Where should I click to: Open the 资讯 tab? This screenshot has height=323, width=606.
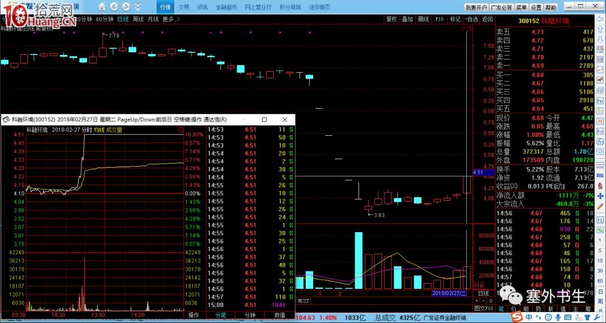pyautogui.click(x=202, y=7)
